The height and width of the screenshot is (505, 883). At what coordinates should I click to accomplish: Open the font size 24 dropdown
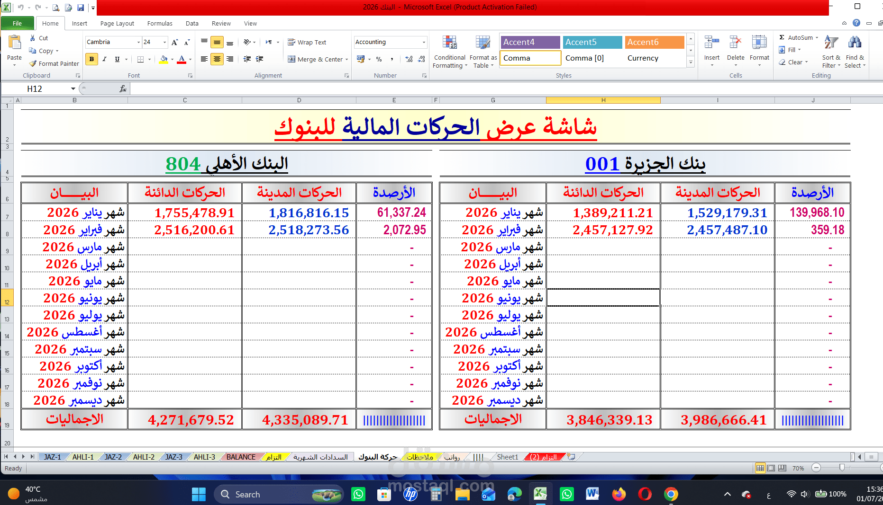click(x=164, y=42)
